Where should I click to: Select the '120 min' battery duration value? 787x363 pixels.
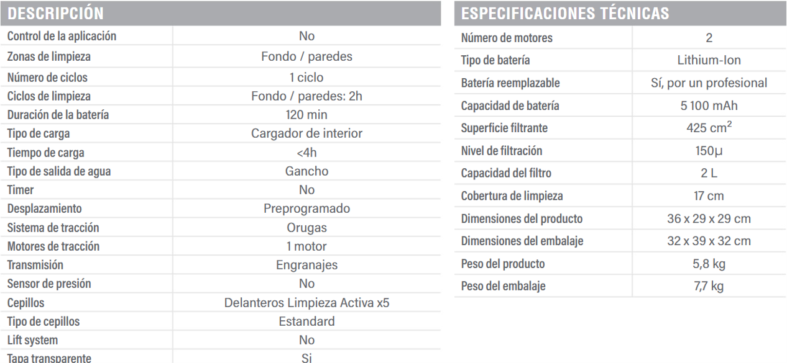(x=306, y=115)
